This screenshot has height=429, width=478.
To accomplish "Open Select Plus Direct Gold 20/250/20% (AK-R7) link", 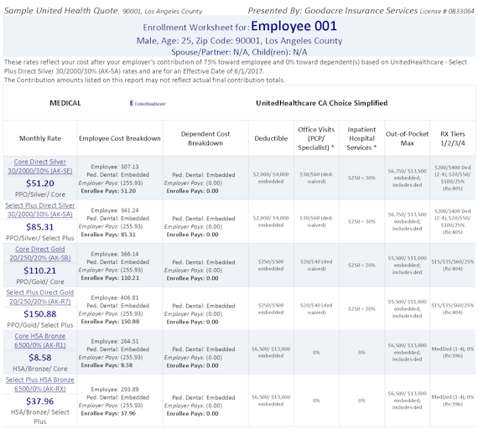I will [40, 297].
